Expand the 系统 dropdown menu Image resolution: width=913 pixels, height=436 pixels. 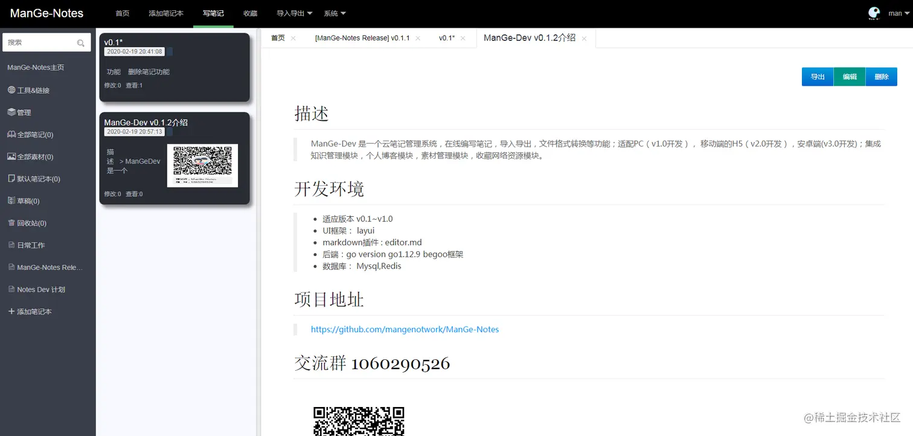[x=335, y=13]
